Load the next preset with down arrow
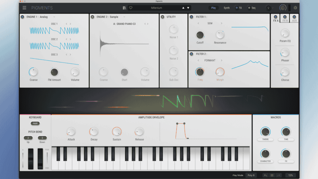 point(188,8)
